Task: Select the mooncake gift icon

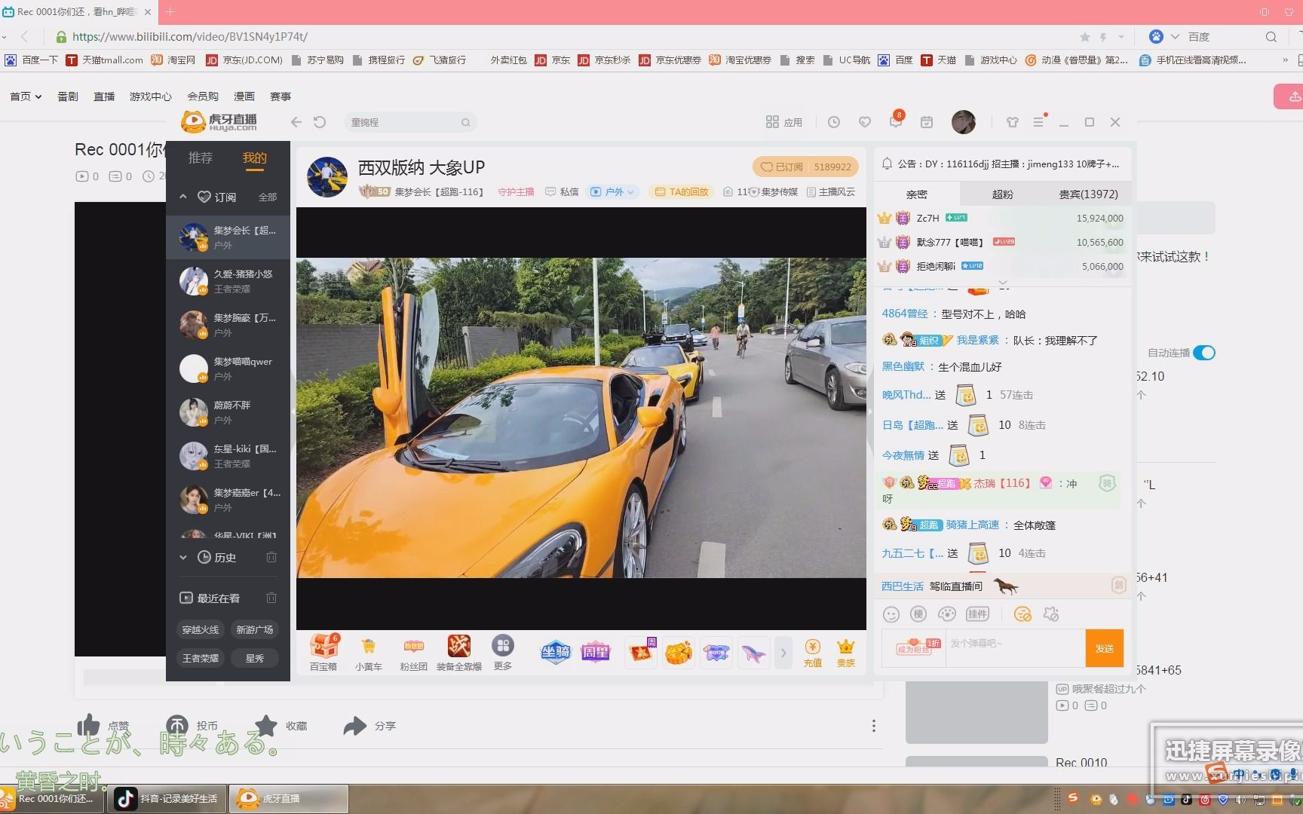Action: (679, 653)
